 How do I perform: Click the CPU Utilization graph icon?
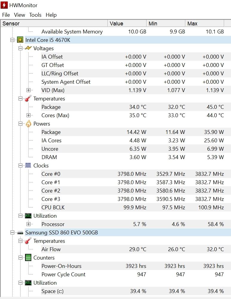tap(28, 216)
